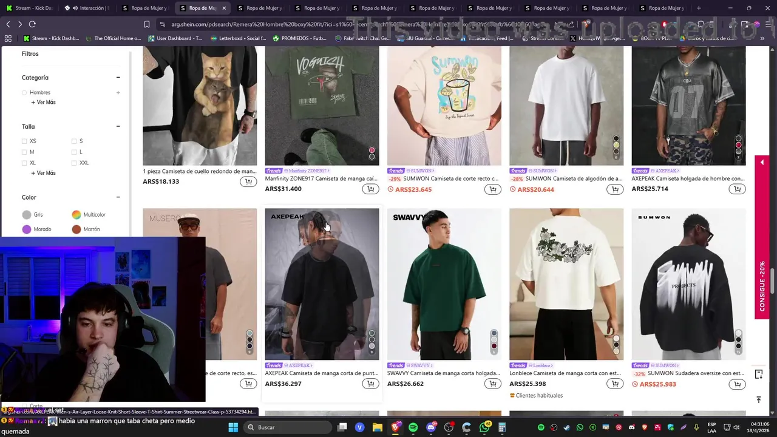
Task: Add AXEPEAK ARS$25.714 camiseta to cart
Action: coord(737,189)
